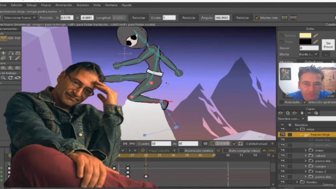Select the single-view layout icon
The width and height of the screenshot is (336, 189).
213,143
